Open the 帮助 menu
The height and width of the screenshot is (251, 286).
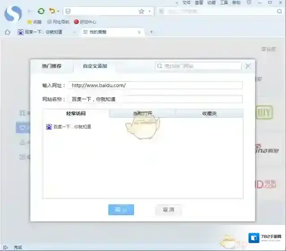[x=236, y=3]
